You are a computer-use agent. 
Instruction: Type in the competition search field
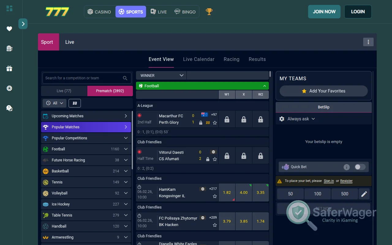click(83, 78)
